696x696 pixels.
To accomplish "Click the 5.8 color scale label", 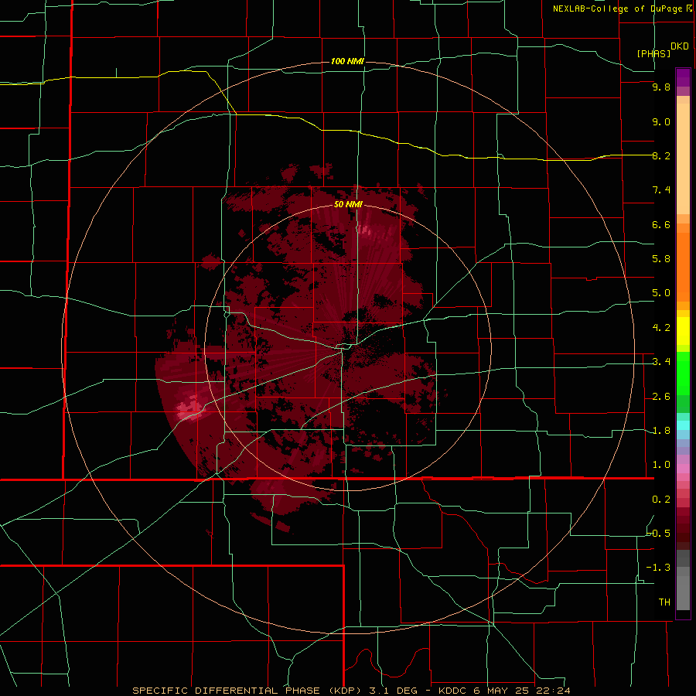I will [661, 259].
